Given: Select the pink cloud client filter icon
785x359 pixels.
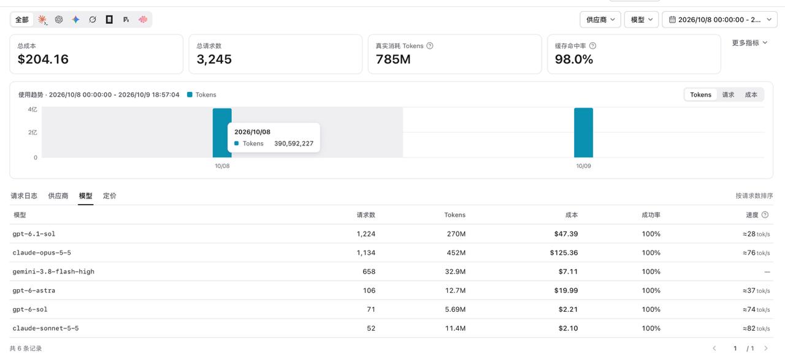Looking at the screenshot, I should (x=143, y=20).
